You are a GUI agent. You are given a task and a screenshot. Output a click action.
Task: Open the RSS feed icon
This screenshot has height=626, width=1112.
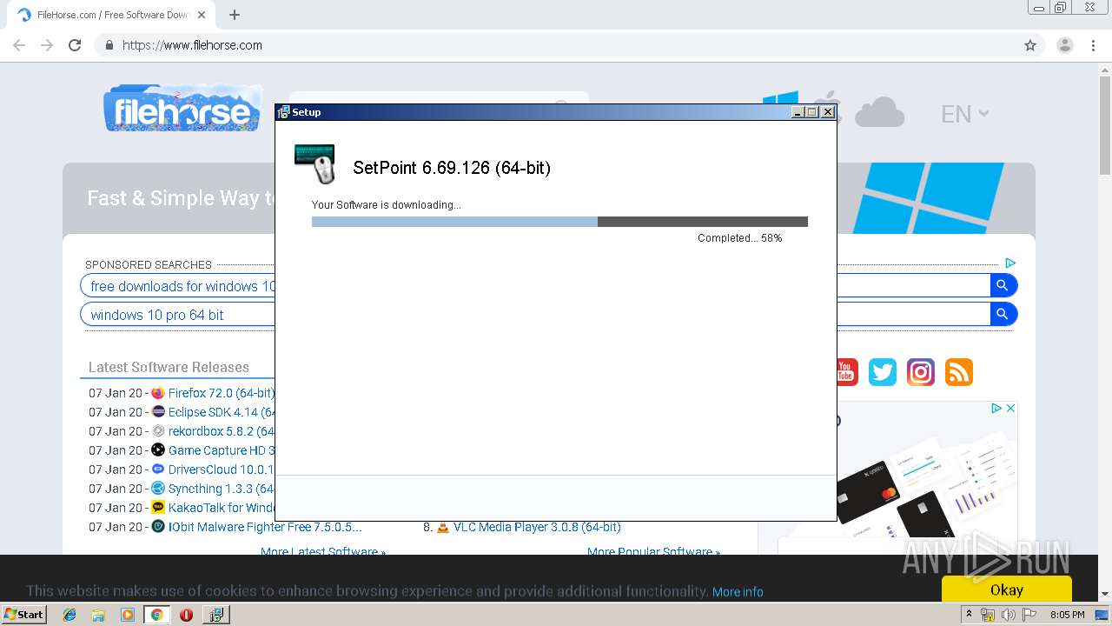(x=958, y=372)
